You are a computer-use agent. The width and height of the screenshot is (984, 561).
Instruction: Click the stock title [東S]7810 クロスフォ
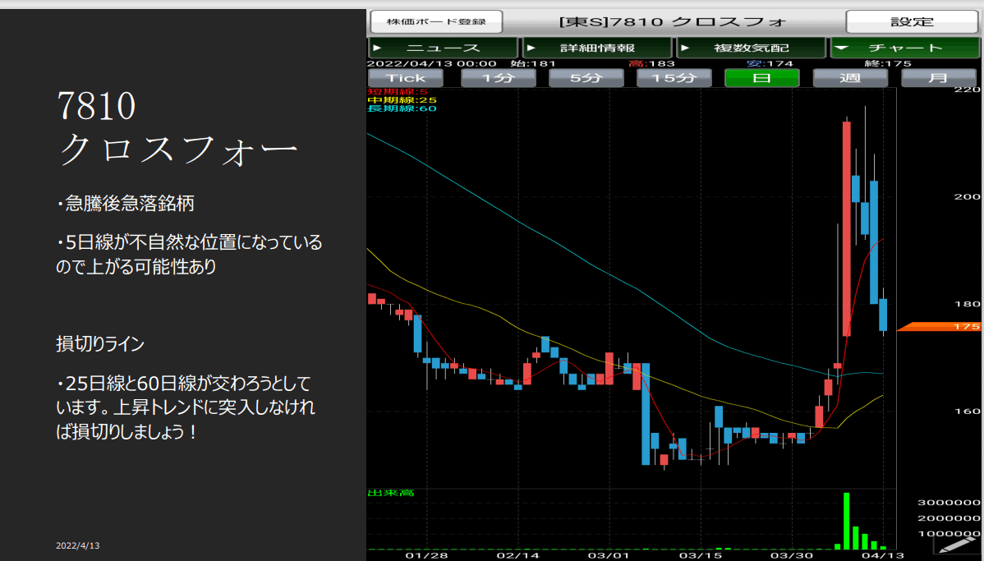pyautogui.click(x=674, y=22)
